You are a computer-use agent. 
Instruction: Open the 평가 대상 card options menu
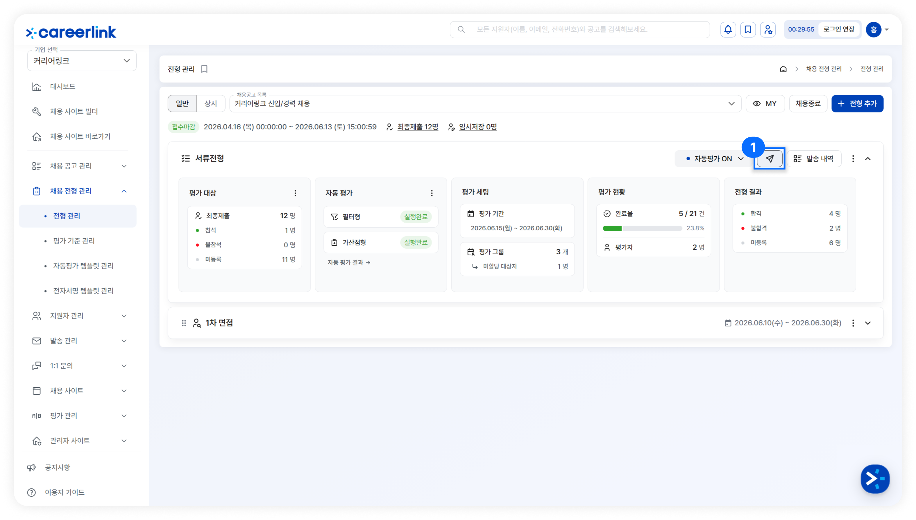coord(295,193)
